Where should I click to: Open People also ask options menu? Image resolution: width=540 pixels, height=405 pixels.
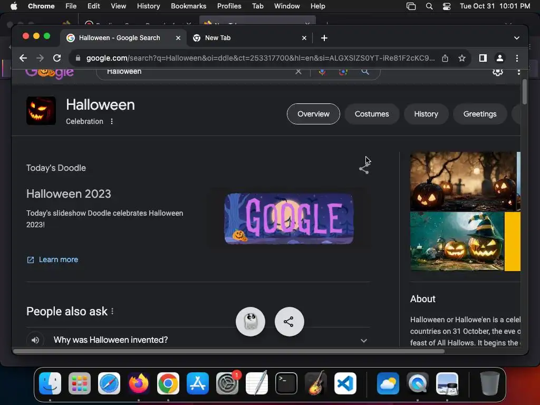pyautogui.click(x=112, y=311)
